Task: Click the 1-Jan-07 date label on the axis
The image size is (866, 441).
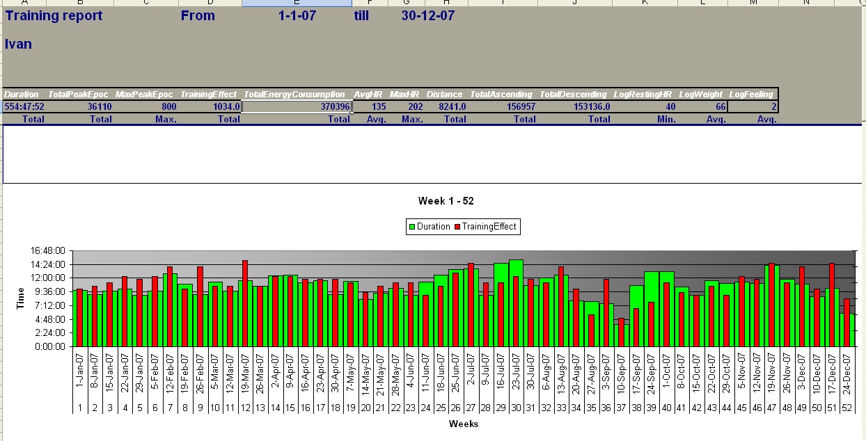Action: click(80, 374)
